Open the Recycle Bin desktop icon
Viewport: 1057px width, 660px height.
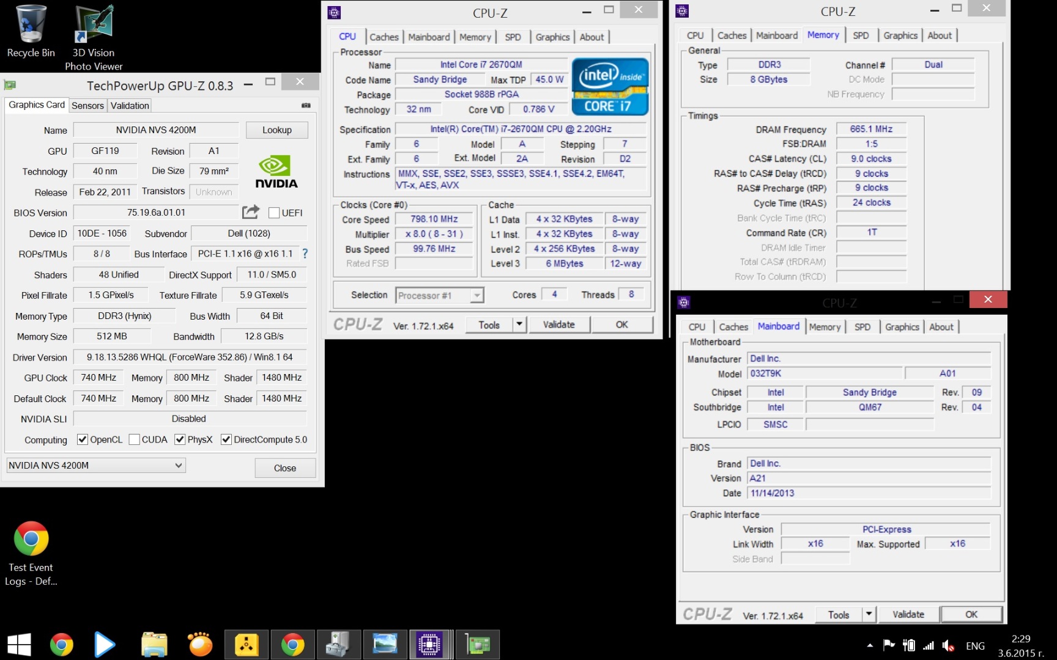31,32
